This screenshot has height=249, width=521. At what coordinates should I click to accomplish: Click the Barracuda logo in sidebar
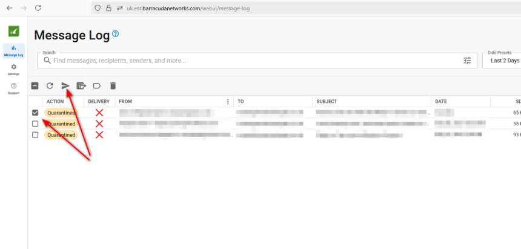(x=13, y=32)
